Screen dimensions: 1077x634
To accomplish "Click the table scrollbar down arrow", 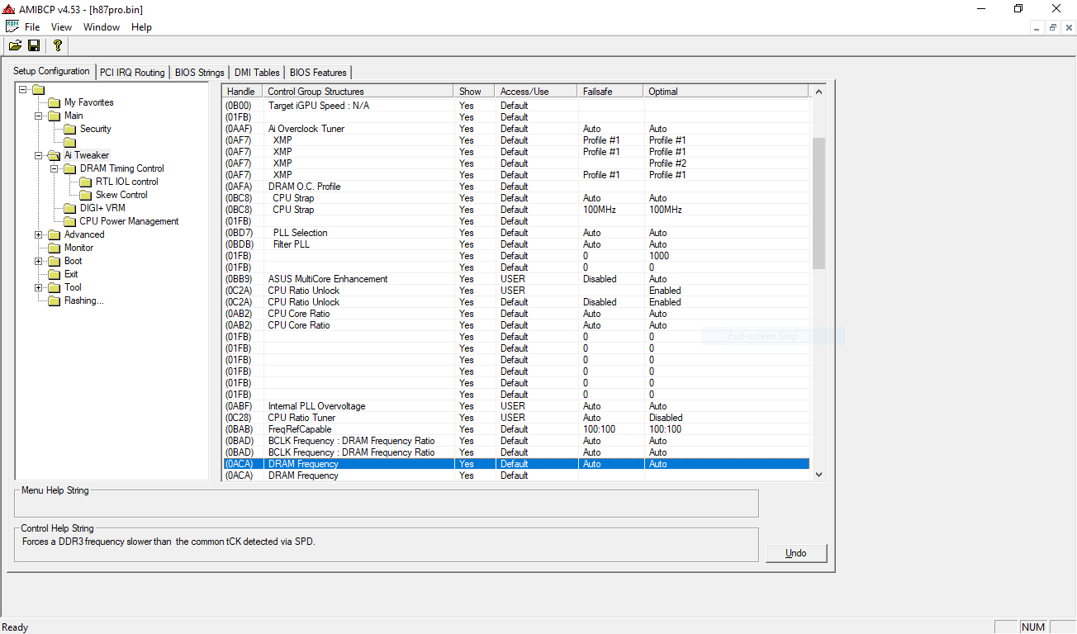I will click(818, 475).
